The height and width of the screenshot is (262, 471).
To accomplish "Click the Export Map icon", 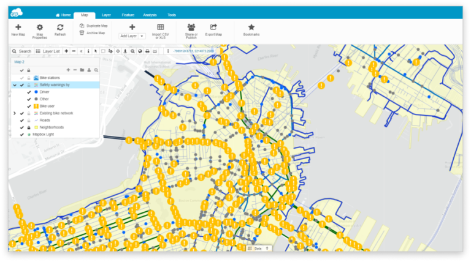I will [x=213, y=28].
